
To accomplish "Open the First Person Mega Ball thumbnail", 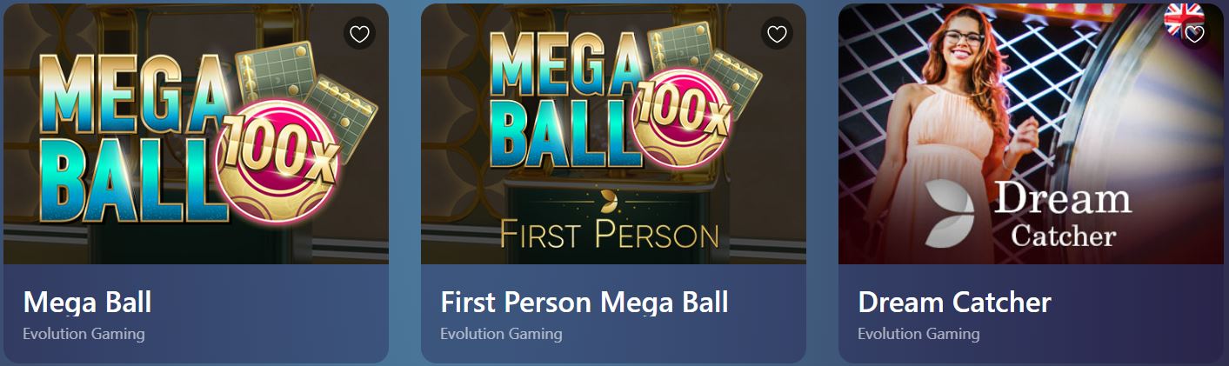I will [x=613, y=134].
